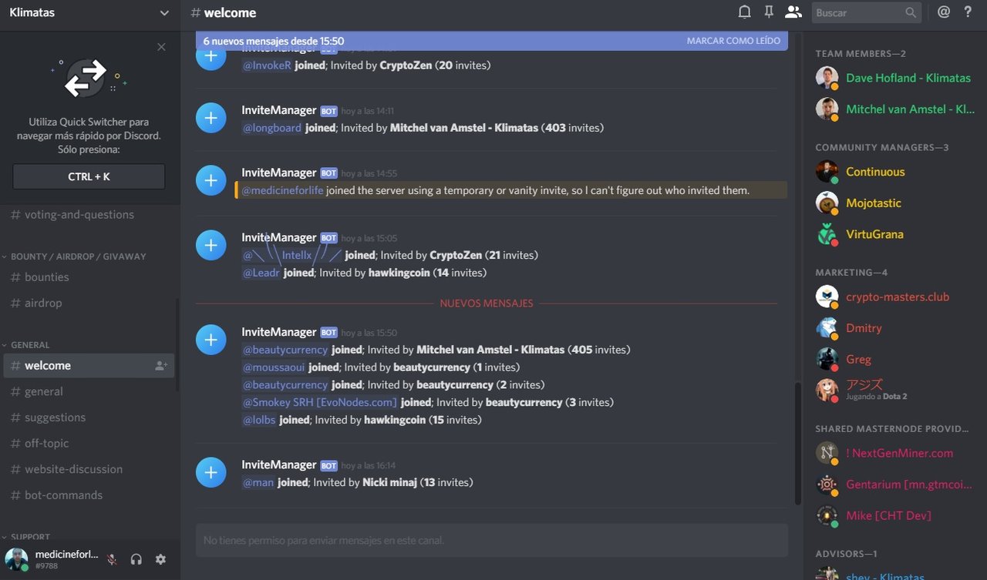The width and height of the screenshot is (987, 580).
Task: Toggle microphone mute
Action: pyautogui.click(x=113, y=559)
